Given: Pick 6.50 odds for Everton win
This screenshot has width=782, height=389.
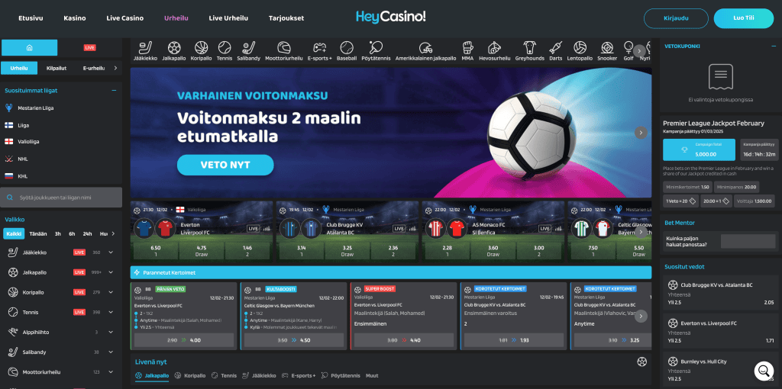Looking at the screenshot, I should click(156, 250).
